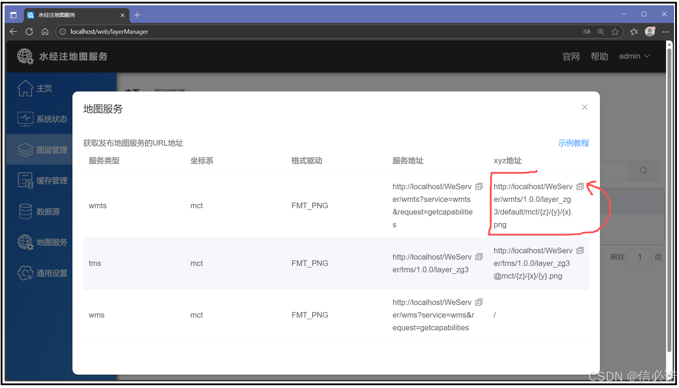
Task: Open browser zoom magnifier icon
Action: [x=601, y=32]
